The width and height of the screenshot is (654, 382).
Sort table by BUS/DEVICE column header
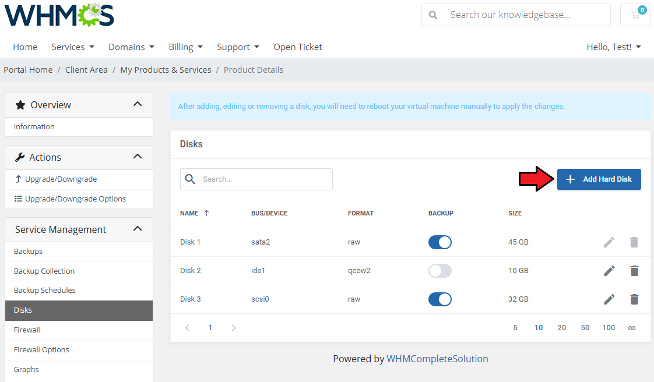(269, 213)
